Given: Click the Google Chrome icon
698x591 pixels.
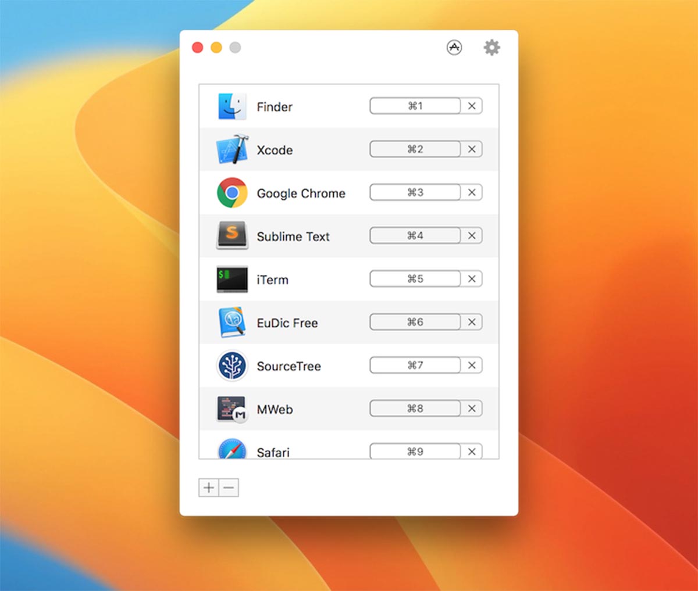Looking at the screenshot, I should [232, 193].
